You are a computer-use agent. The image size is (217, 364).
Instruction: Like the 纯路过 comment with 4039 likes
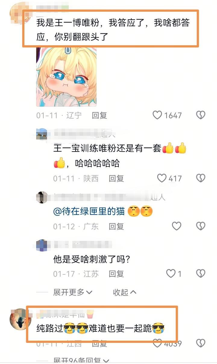[157, 343]
